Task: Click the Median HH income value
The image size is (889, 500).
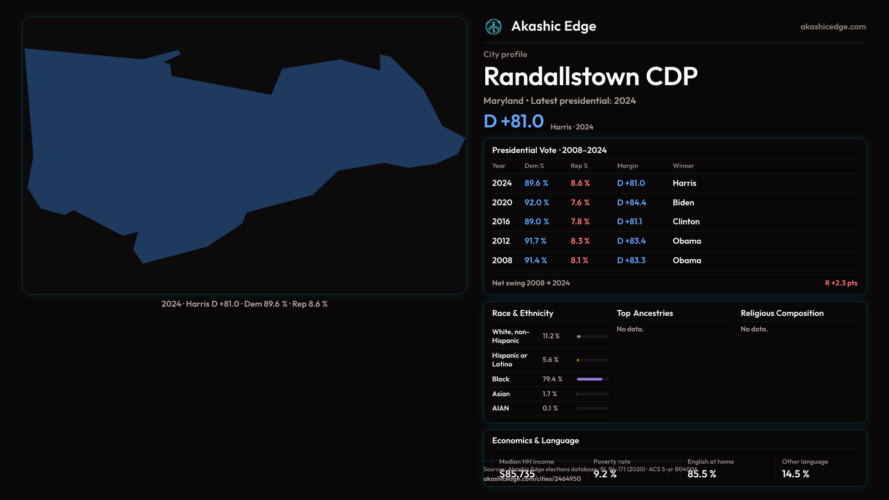Action: pyautogui.click(x=517, y=474)
